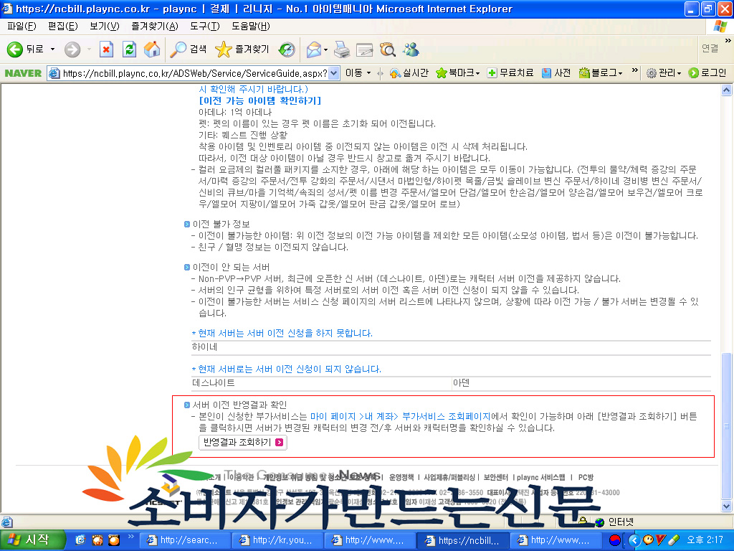734x551 pixels.
Task: Open the History clock icon
Action: [287, 49]
